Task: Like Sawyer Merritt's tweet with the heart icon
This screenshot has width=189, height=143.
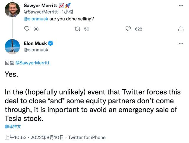Action: pos(128,29)
